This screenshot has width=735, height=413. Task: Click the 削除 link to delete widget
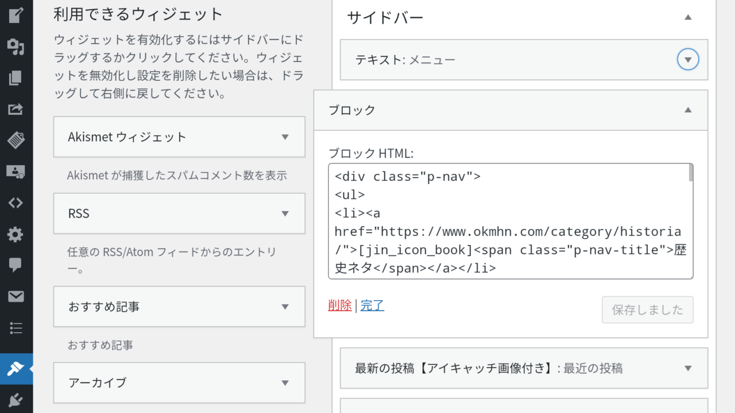click(340, 306)
